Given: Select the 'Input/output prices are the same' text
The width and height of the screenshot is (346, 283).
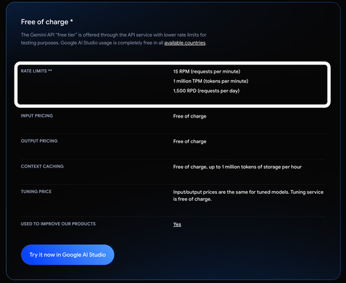Looking at the screenshot, I should click(211, 192).
